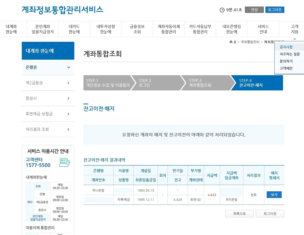304x235 pixels.
Task: Click 홈 in the breadcrumb
Action: click(235, 42)
